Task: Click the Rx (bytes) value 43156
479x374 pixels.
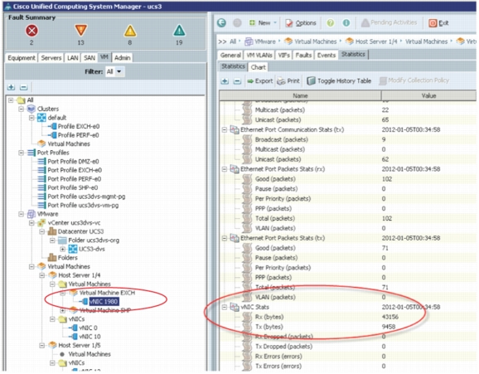Action: pyautogui.click(x=390, y=317)
